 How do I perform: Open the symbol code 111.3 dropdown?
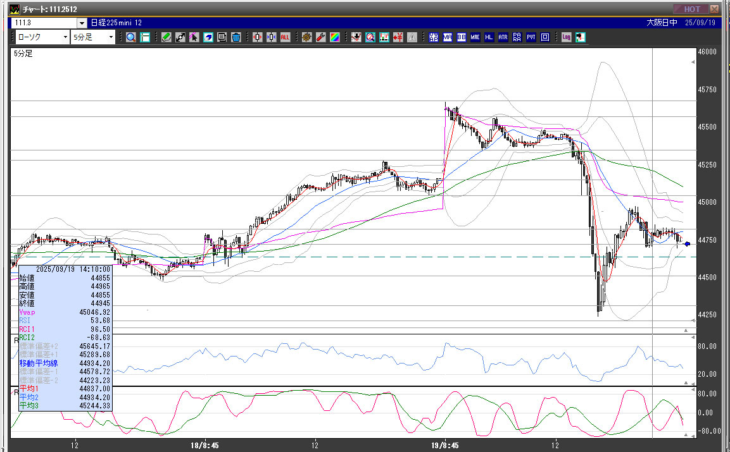tap(82, 23)
